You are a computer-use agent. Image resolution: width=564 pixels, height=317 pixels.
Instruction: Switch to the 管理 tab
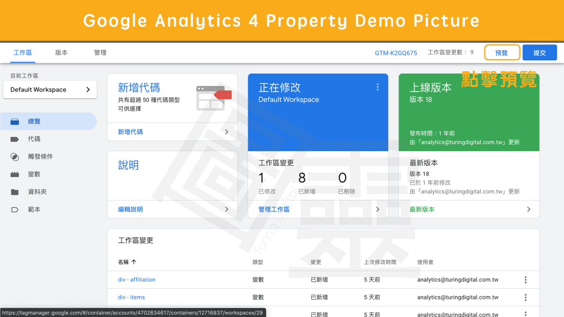[100, 53]
